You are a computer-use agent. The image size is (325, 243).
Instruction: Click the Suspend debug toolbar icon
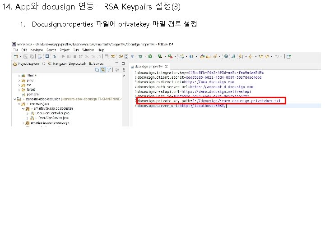69,56
